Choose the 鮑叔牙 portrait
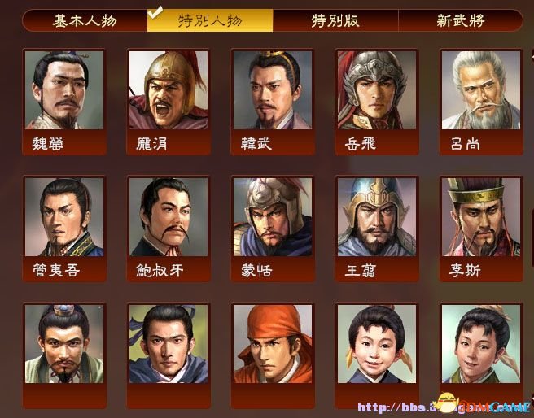 [x=169, y=229]
